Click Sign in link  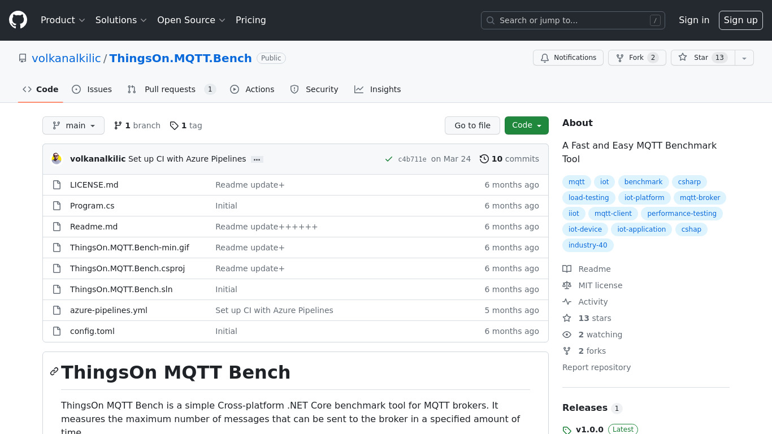click(x=694, y=20)
